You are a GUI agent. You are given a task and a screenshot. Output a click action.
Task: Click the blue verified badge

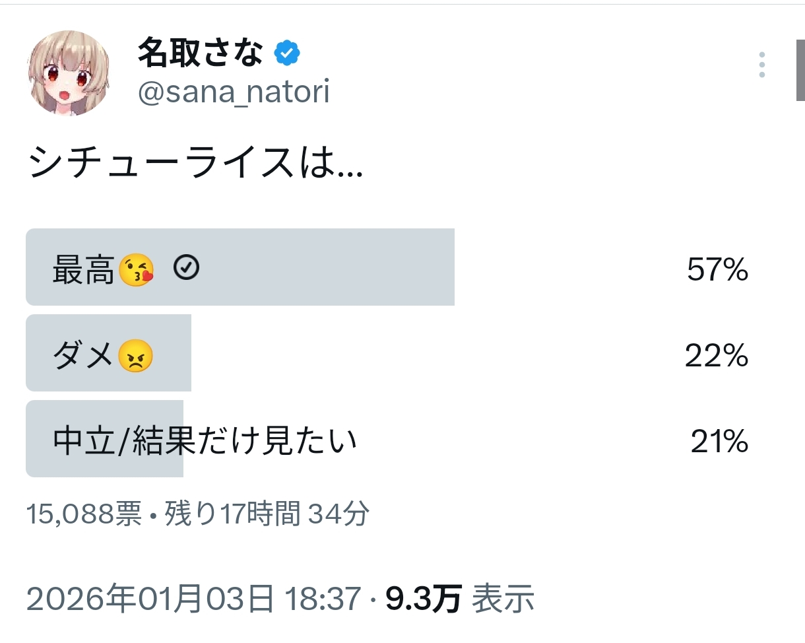pos(287,53)
